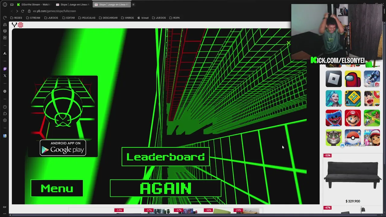Return to the game Menu
Screen dimensions: 386x217
57,188
